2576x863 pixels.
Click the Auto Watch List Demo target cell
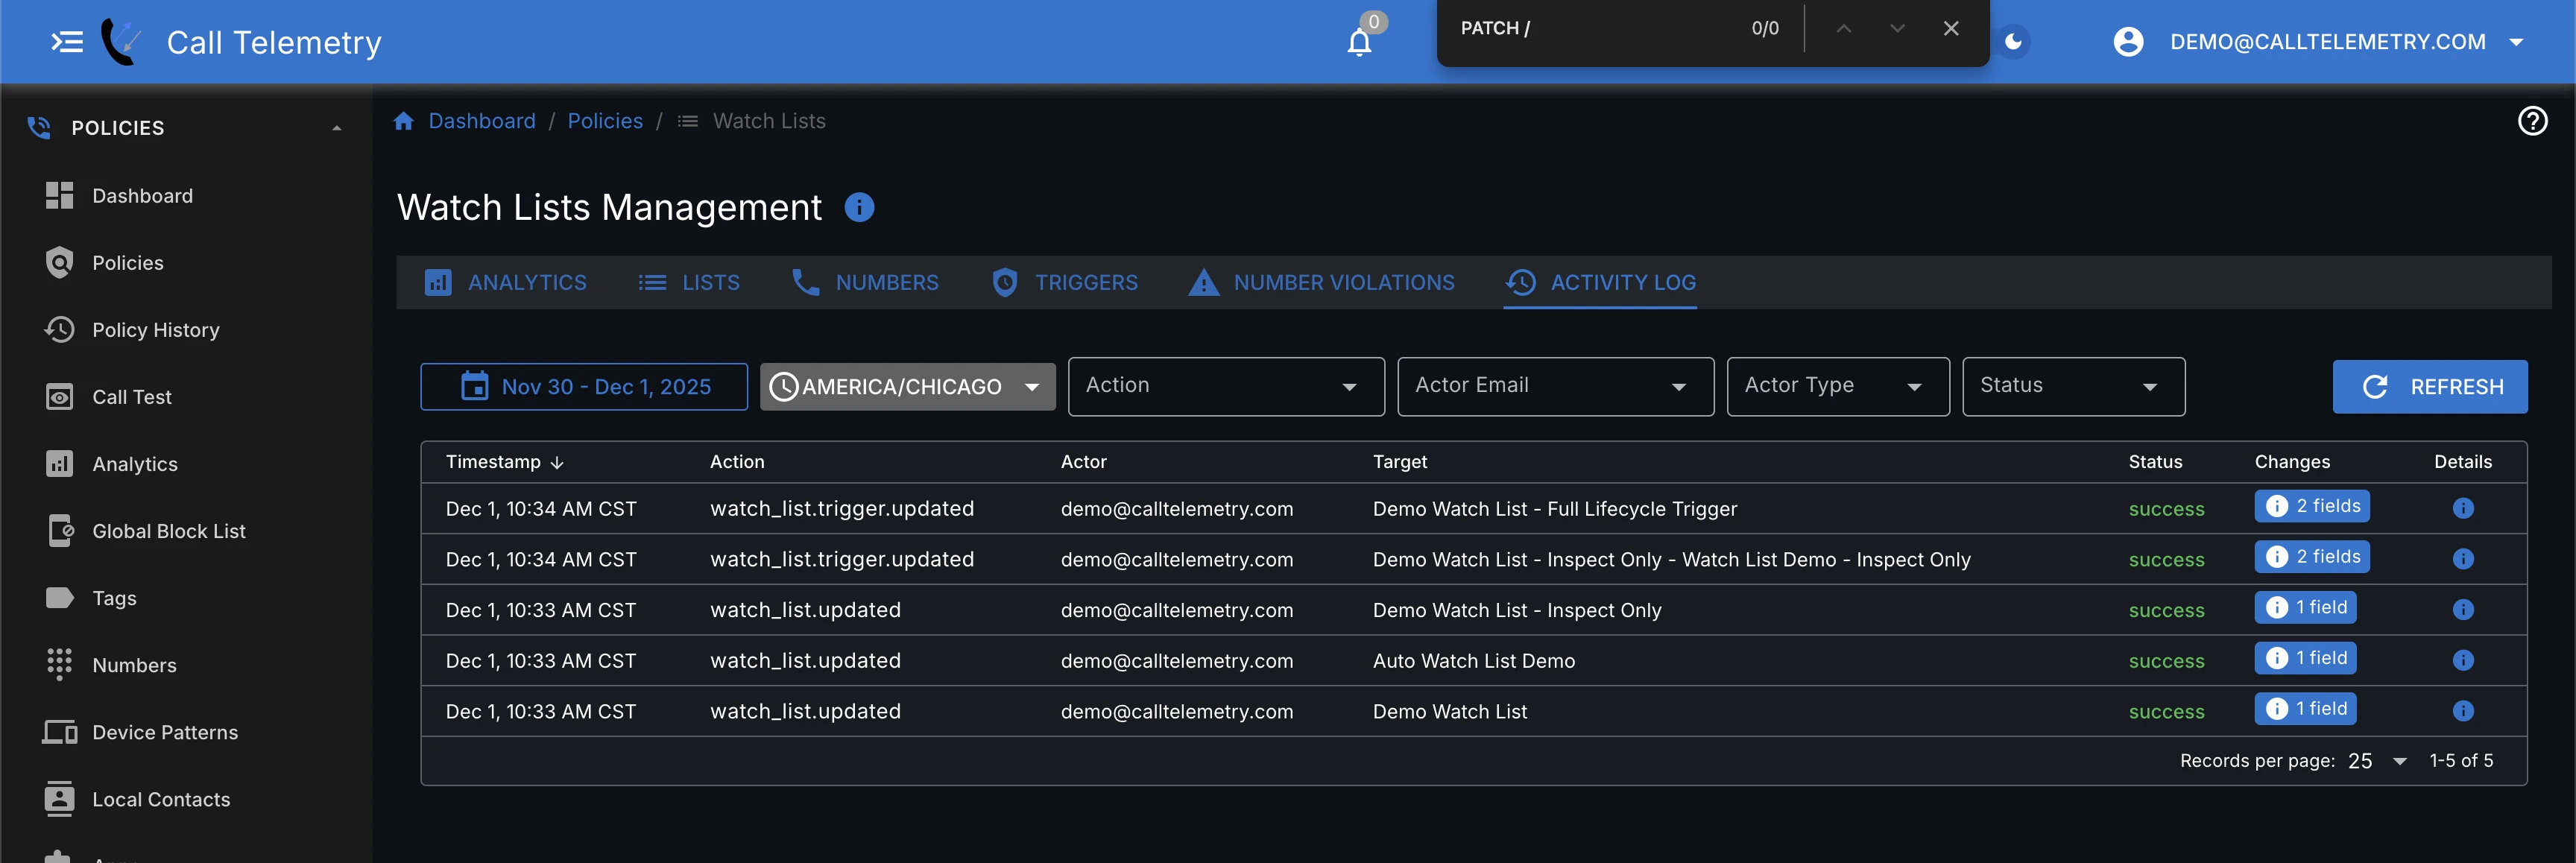(x=1474, y=661)
